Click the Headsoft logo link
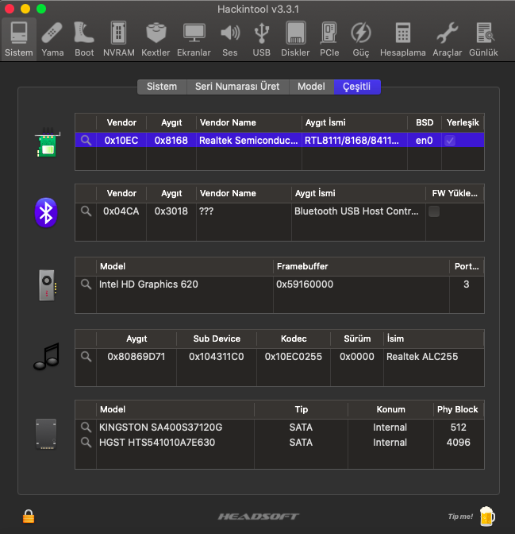Screen dimensions: 515x534 point(258,517)
